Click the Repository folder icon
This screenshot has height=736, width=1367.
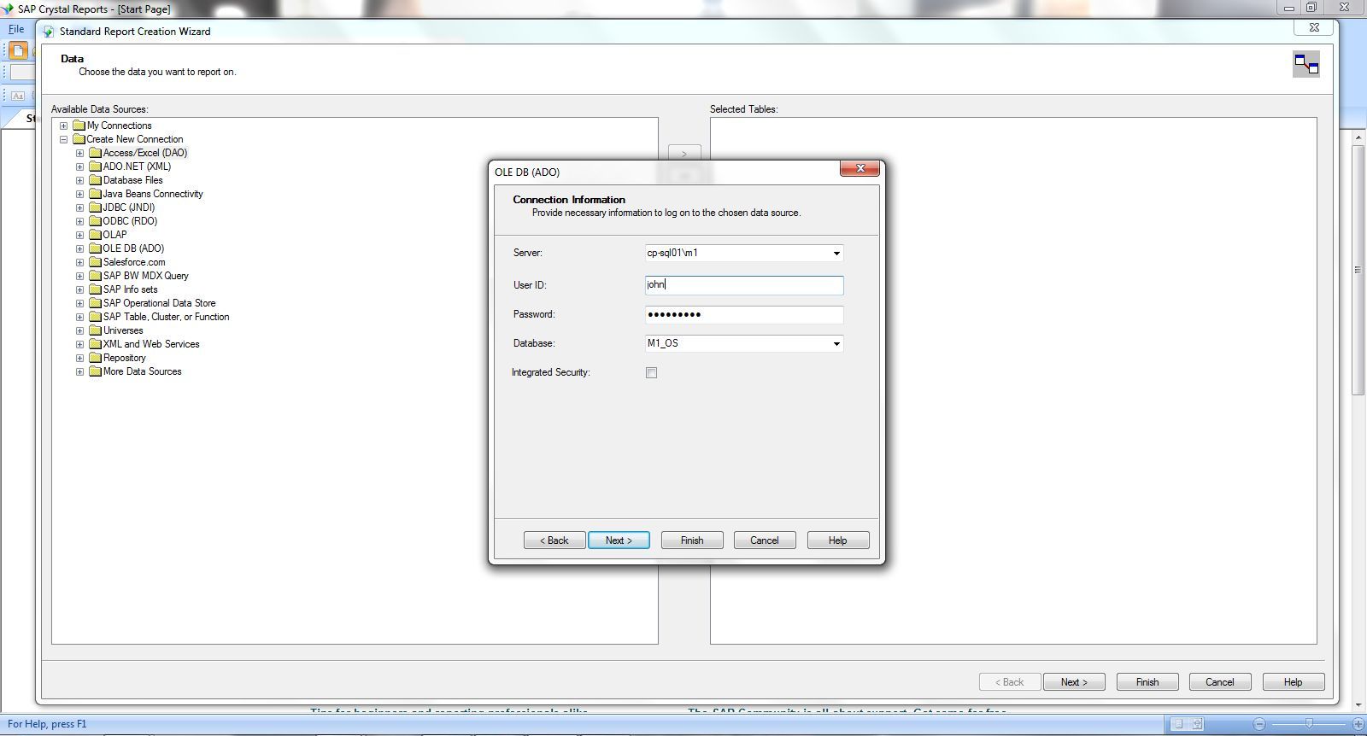(95, 358)
